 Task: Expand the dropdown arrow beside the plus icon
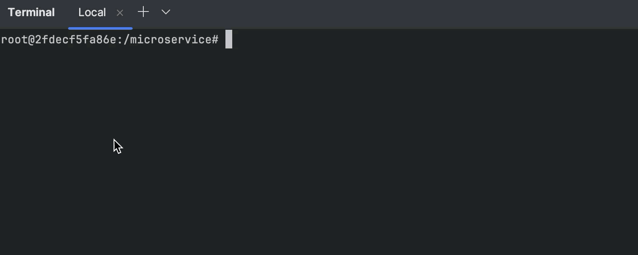[x=165, y=12]
